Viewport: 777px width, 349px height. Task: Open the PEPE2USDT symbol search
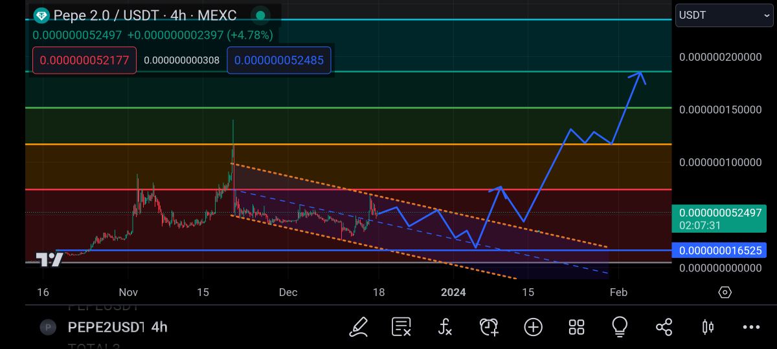coord(105,327)
